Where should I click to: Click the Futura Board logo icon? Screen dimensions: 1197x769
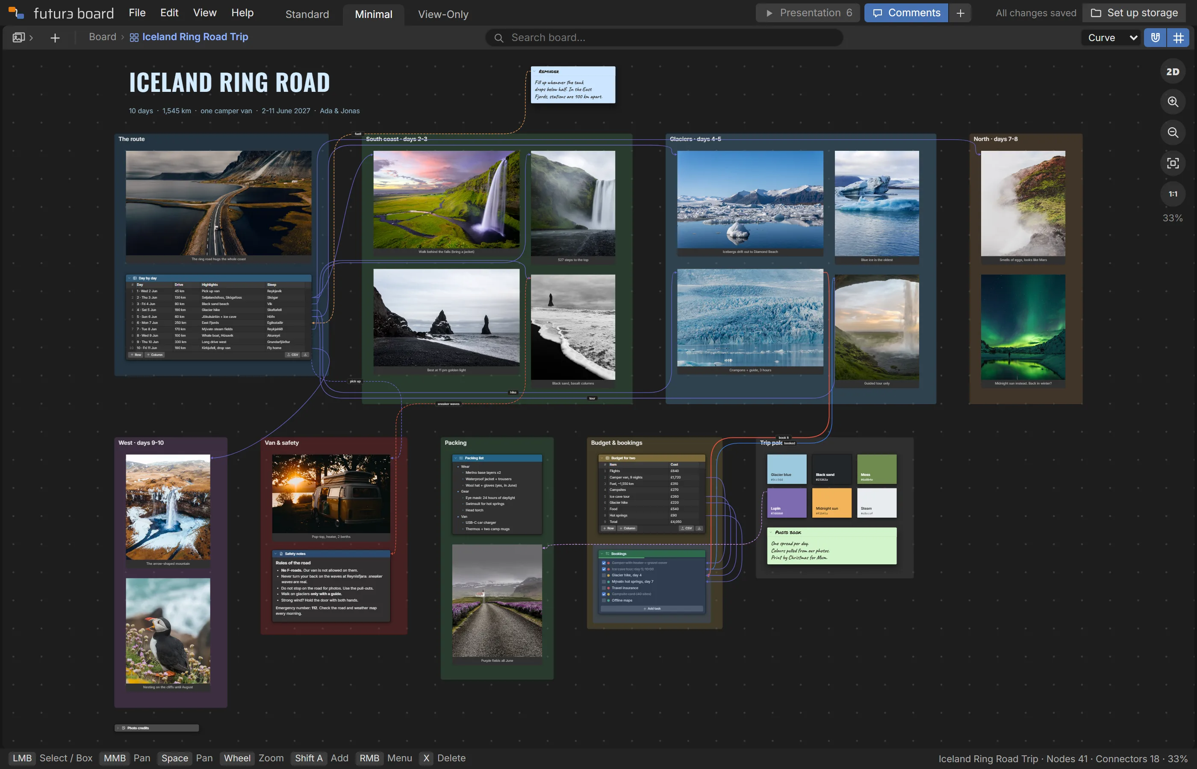[16, 13]
